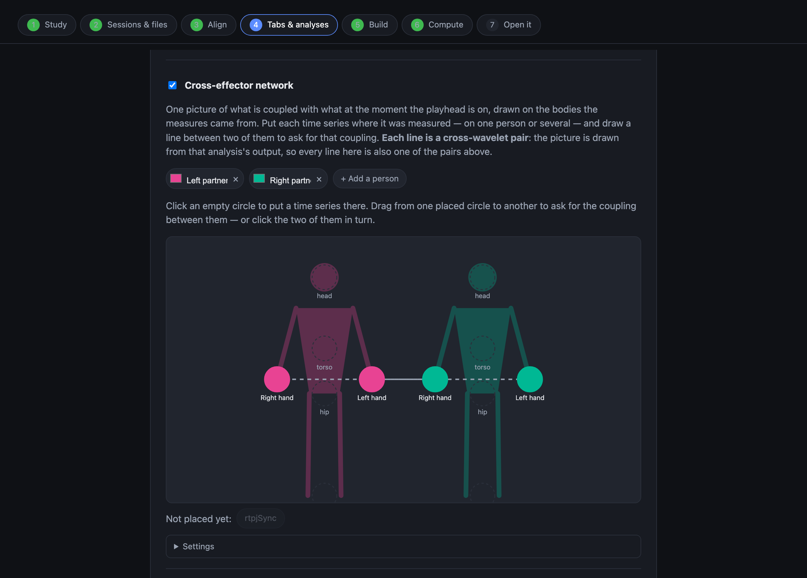Image resolution: width=807 pixels, height=578 pixels.
Task: Click the teal Right partner color swatch
Action: pos(259,178)
